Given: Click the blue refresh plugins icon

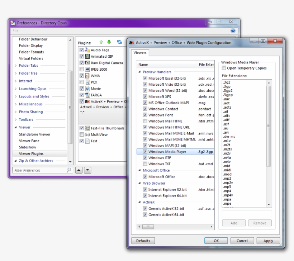Looking at the screenshot, I should pyautogui.click(x=119, y=42).
